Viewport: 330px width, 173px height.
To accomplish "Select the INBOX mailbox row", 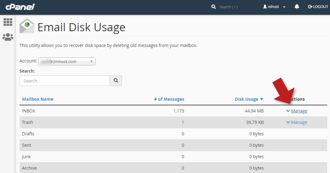I will point(29,111).
